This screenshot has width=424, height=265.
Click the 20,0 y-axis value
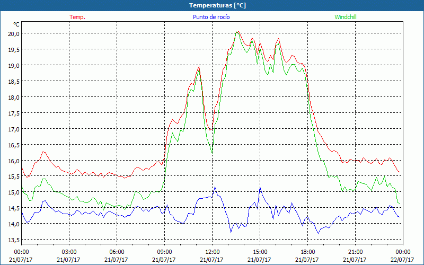tap(13, 33)
